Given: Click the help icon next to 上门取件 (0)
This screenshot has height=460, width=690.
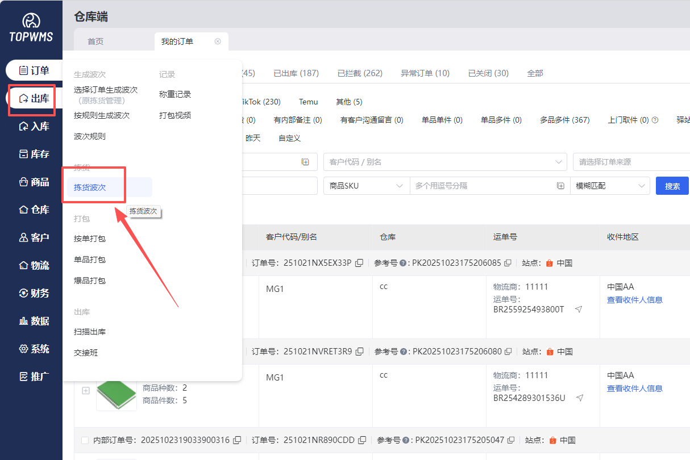Looking at the screenshot, I should [x=655, y=120].
